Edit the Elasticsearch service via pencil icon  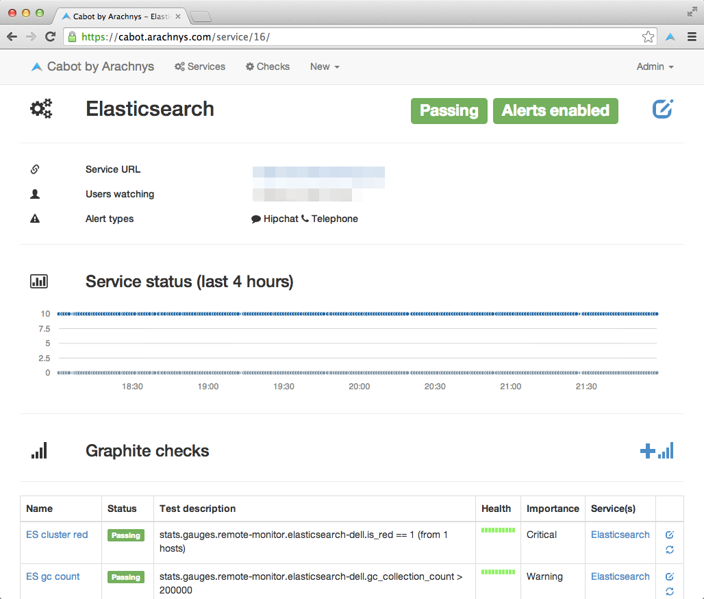pyautogui.click(x=663, y=109)
